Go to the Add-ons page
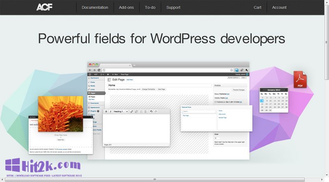This screenshot has height=182, width=329. (x=126, y=7)
